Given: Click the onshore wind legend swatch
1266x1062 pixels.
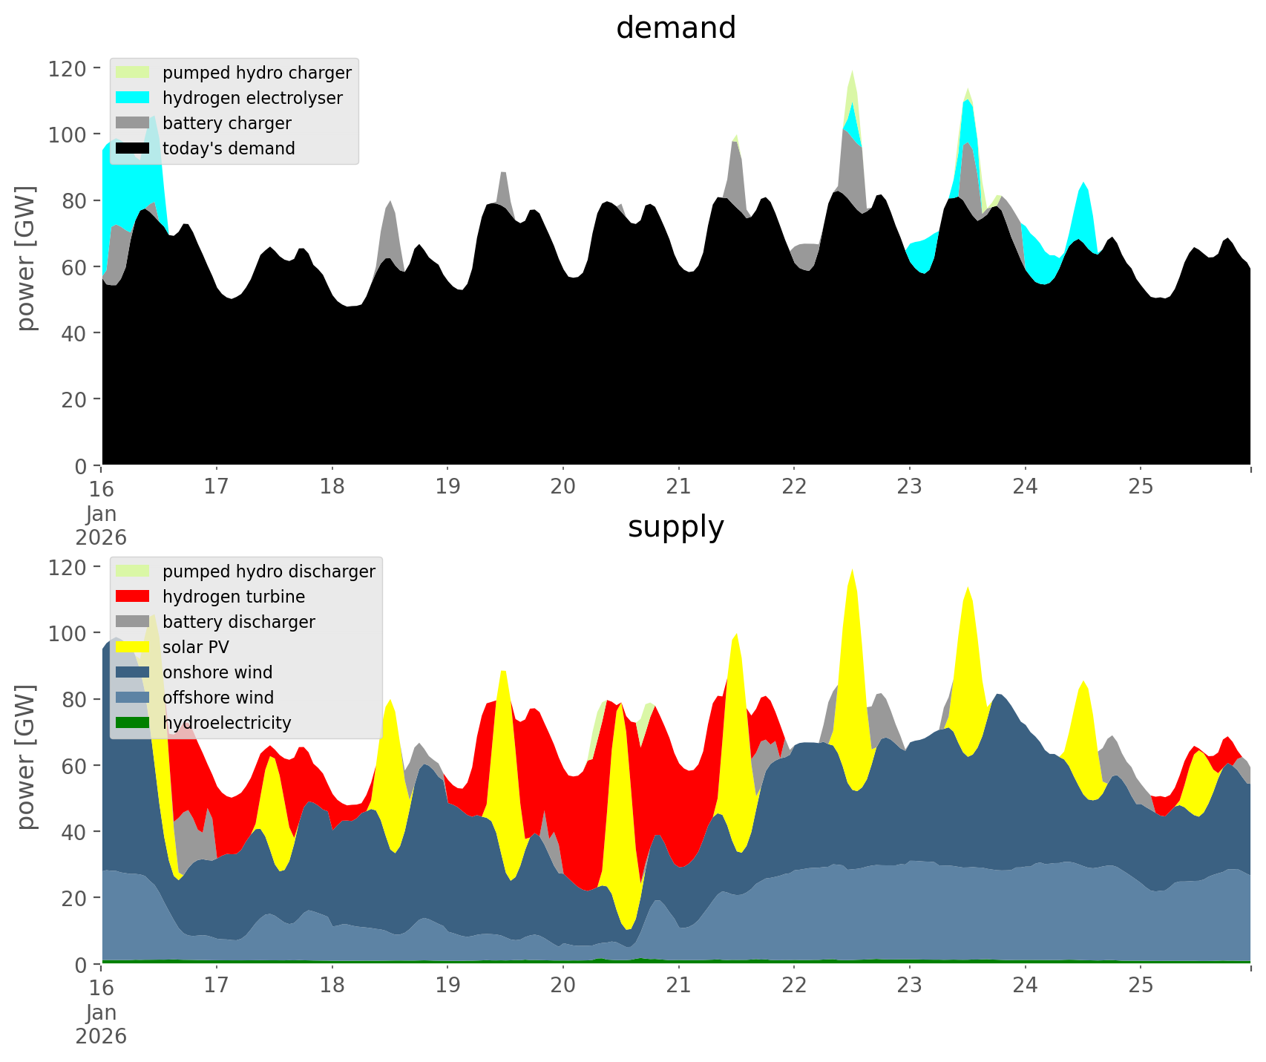Looking at the screenshot, I should point(133,672).
